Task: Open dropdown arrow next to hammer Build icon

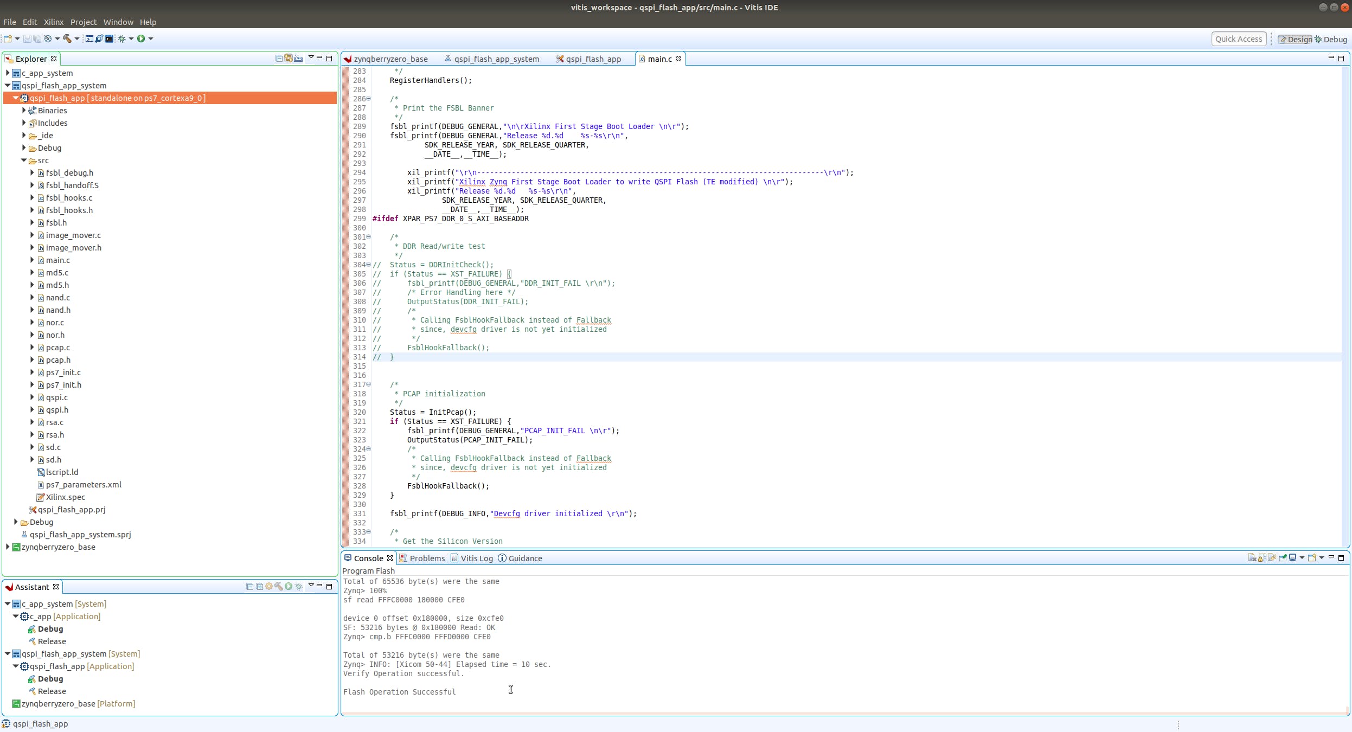Action: point(76,38)
